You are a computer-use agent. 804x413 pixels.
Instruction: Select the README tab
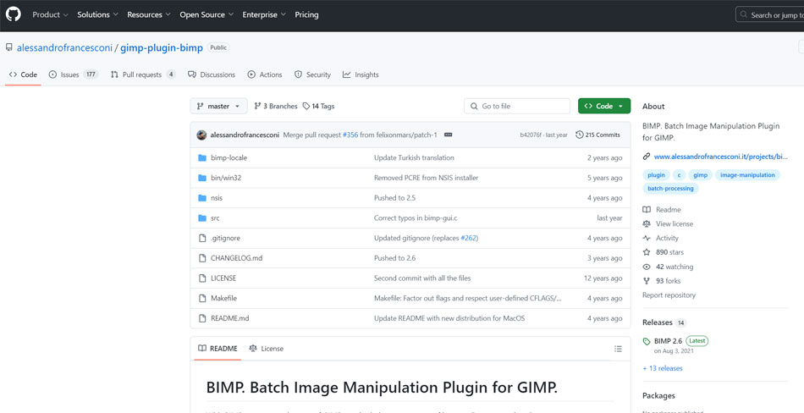pyautogui.click(x=218, y=349)
